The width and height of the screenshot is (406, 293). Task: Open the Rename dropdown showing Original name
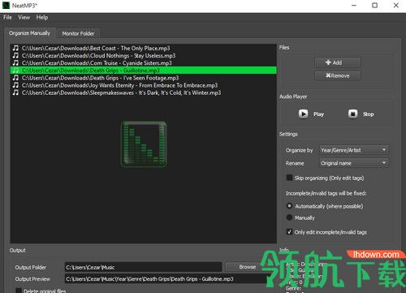click(x=354, y=163)
